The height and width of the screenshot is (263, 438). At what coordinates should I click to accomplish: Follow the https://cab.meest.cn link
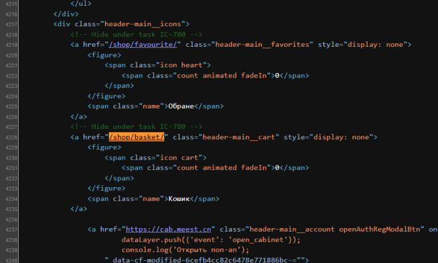click(168, 229)
